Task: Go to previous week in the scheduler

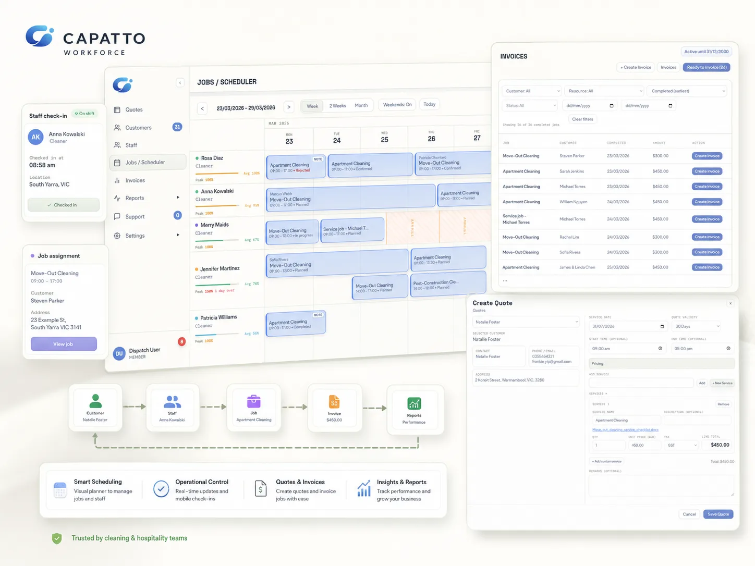Action: coord(202,108)
